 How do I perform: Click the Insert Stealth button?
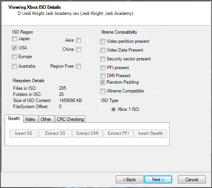tap(150, 133)
